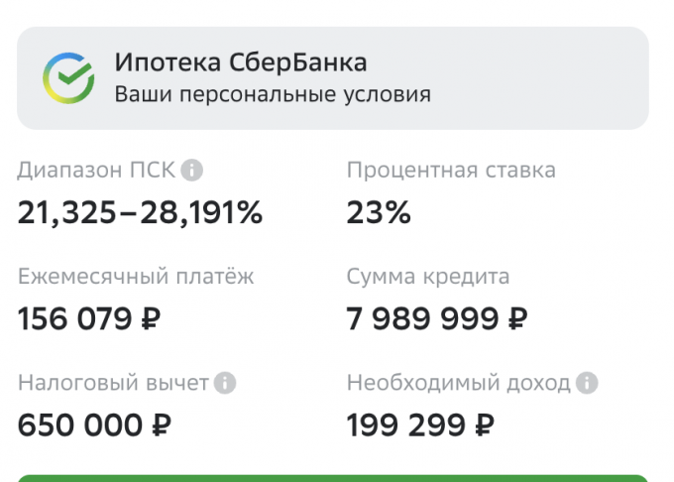Viewport: 674px width, 482px height.
Task: Click the 650 000 ₽ deduction value
Action: [x=95, y=425]
